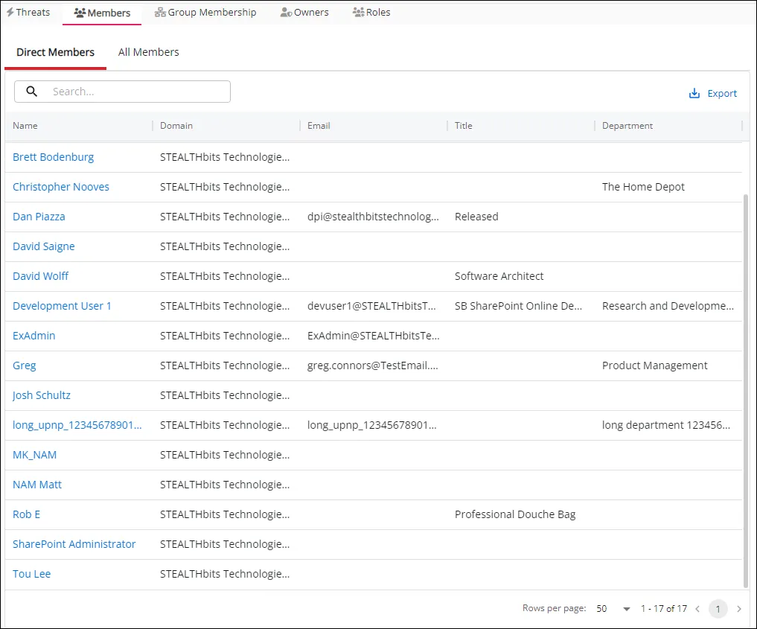Click "greg.connors@TestEmail...." email cell
The width and height of the screenshot is (757, 629).
point(373,366)
